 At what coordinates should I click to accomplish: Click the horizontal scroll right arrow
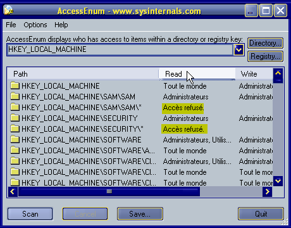268,192
